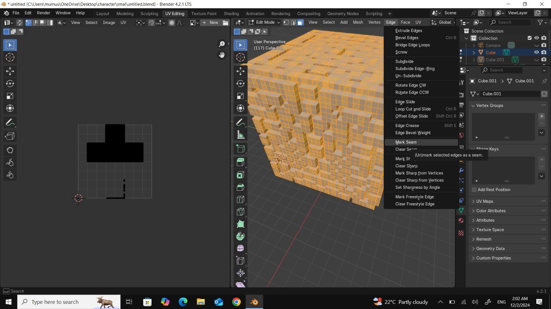The image size is (551, 309).
Task: Select the Rotate tool in the UV editor
Action: tap(10, 83)
